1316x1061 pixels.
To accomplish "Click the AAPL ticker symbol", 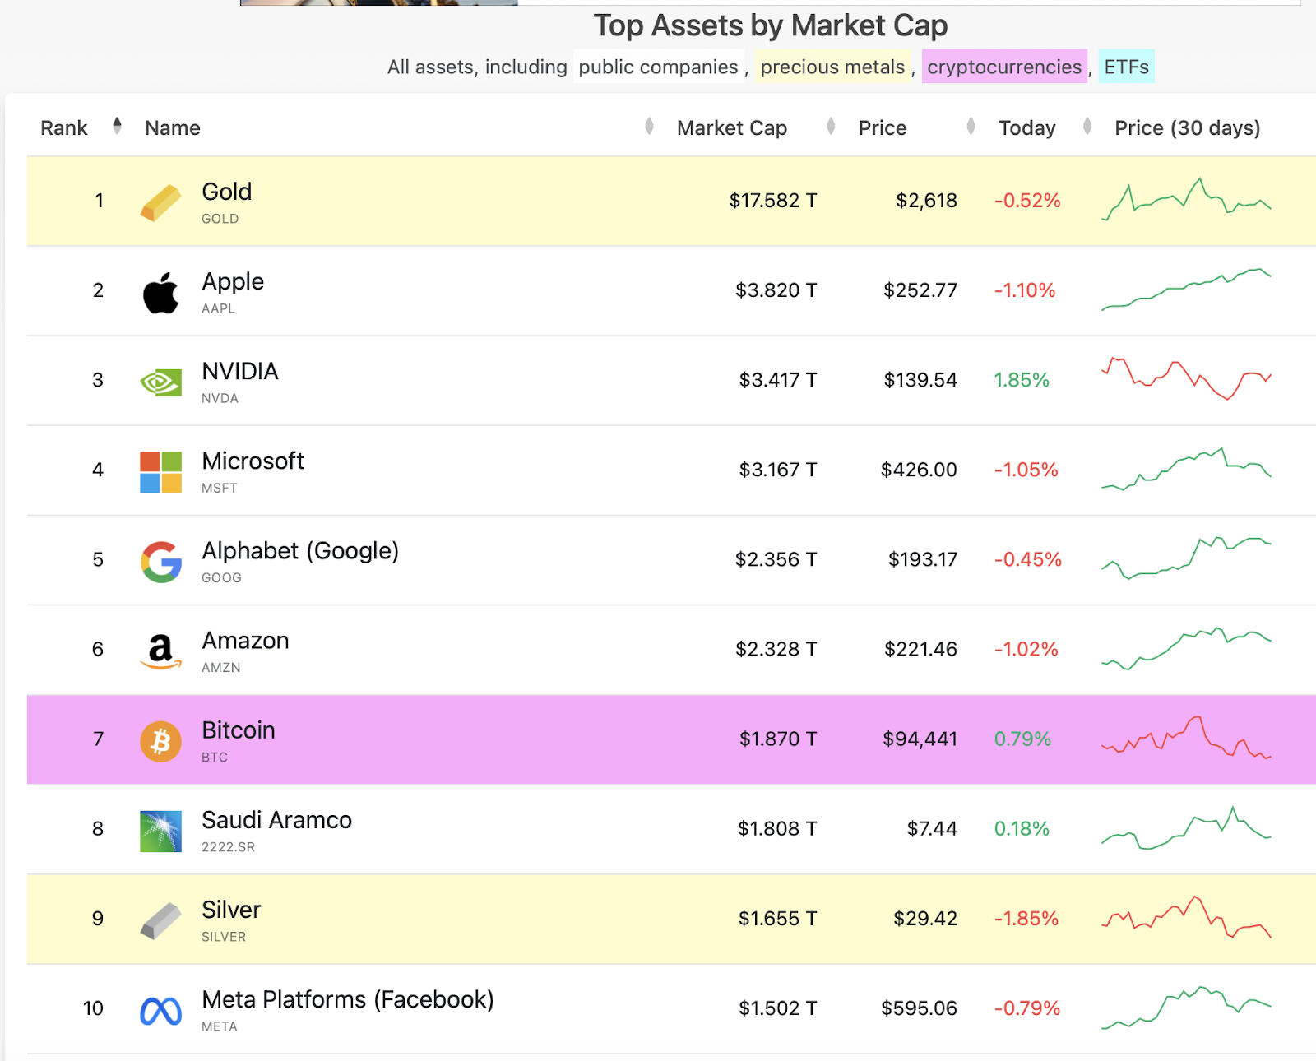I will [218, 308].
